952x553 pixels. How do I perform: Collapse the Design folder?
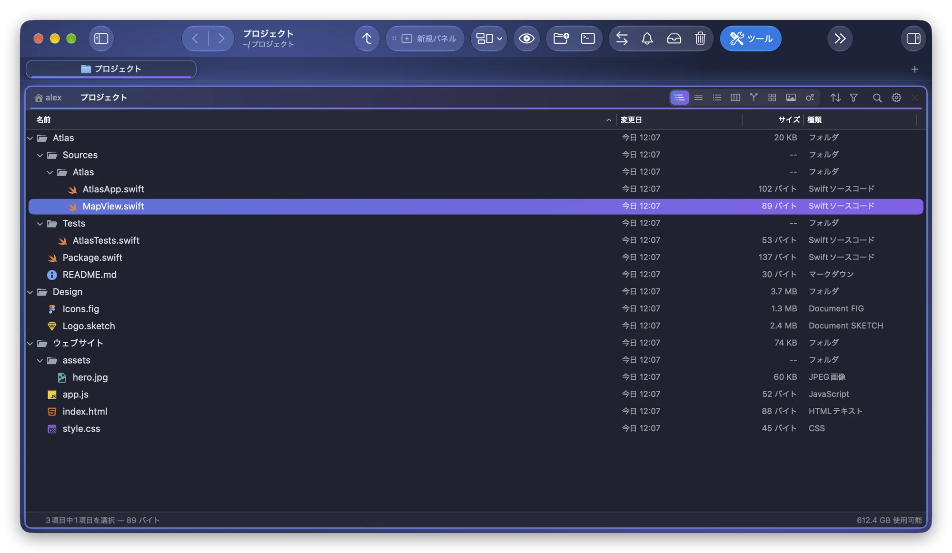[30, 292]
